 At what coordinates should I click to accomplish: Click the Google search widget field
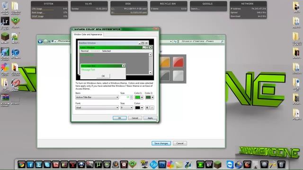[x=208, y=8]
